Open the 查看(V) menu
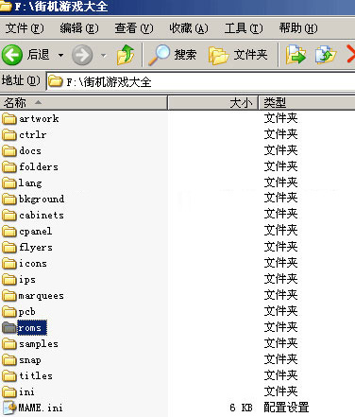Viewport: 355px width, 417px height. point(134,28)
